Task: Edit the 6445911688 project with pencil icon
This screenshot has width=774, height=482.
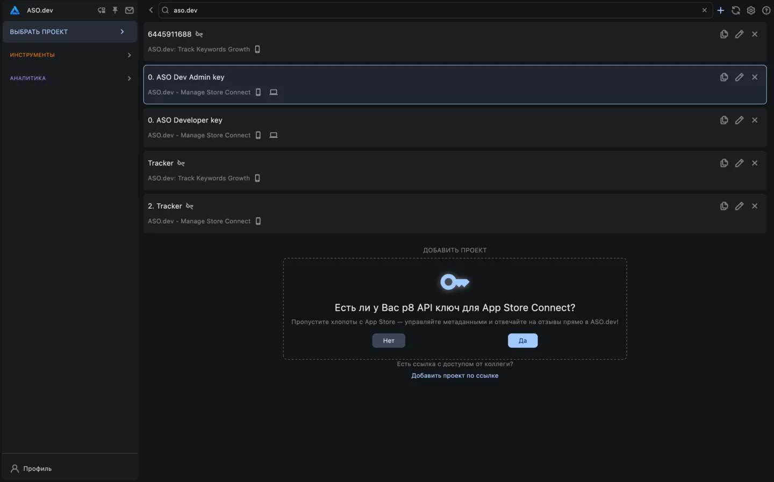Action: tap(739, 34)
